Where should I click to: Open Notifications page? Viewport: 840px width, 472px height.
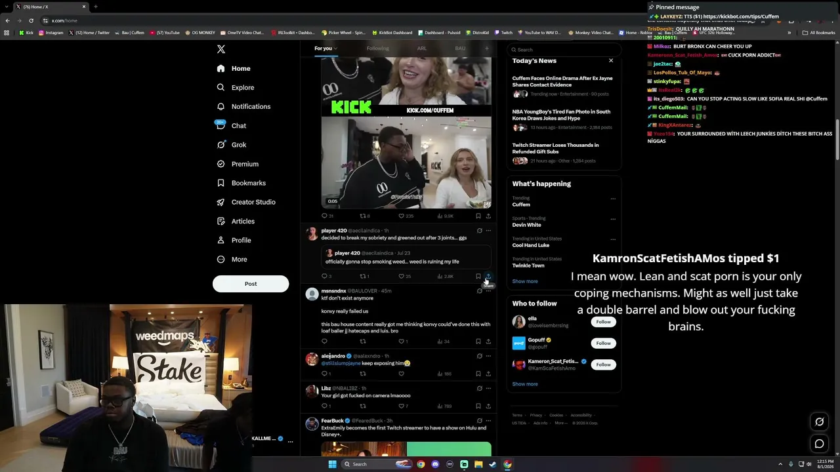tap(243, 106)
